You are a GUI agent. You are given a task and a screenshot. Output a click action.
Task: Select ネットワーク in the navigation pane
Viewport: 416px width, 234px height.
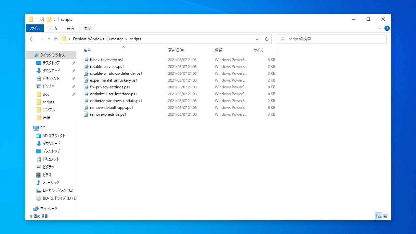point(45,209)
